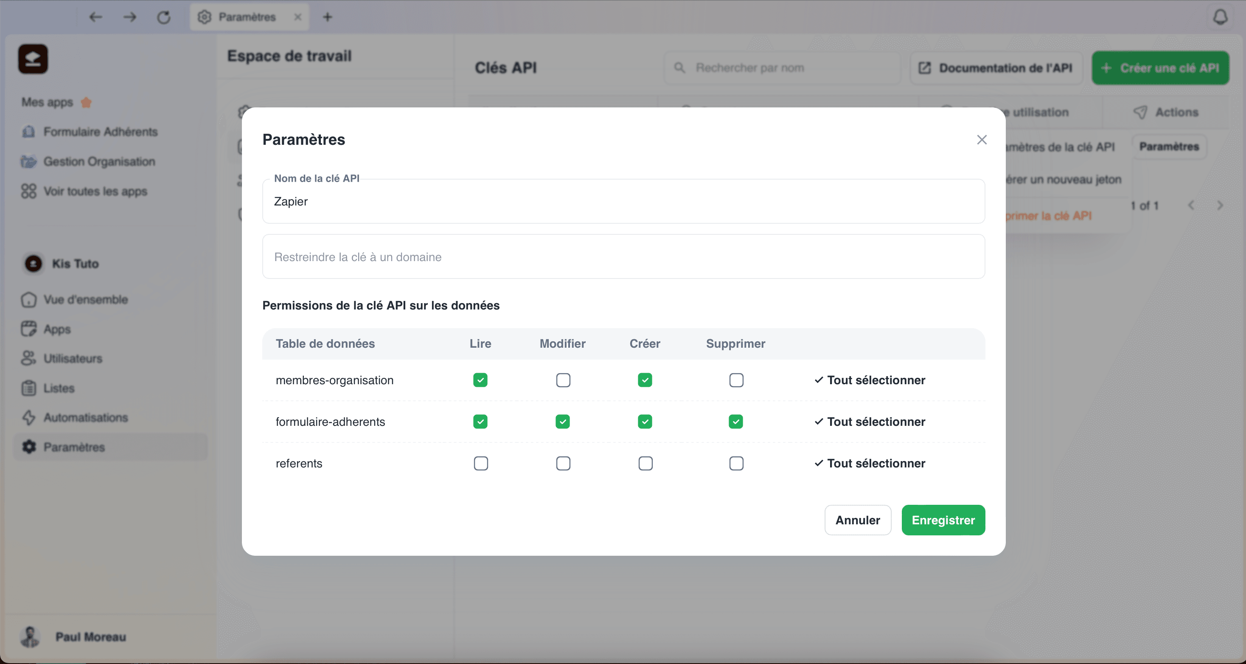Viewport: 1246px width, 664px height.
Task: Click Paul Moreau user profile
Action: [73, 637]
